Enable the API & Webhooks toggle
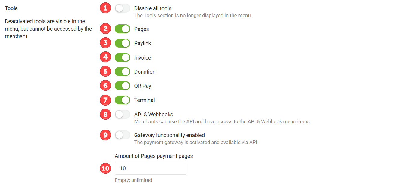Image resolution: width=403 pixels, height=187 pixels. click(x=122, y=114)
